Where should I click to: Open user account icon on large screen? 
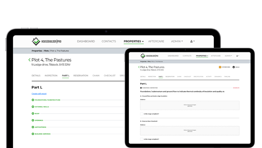(192, 41)
